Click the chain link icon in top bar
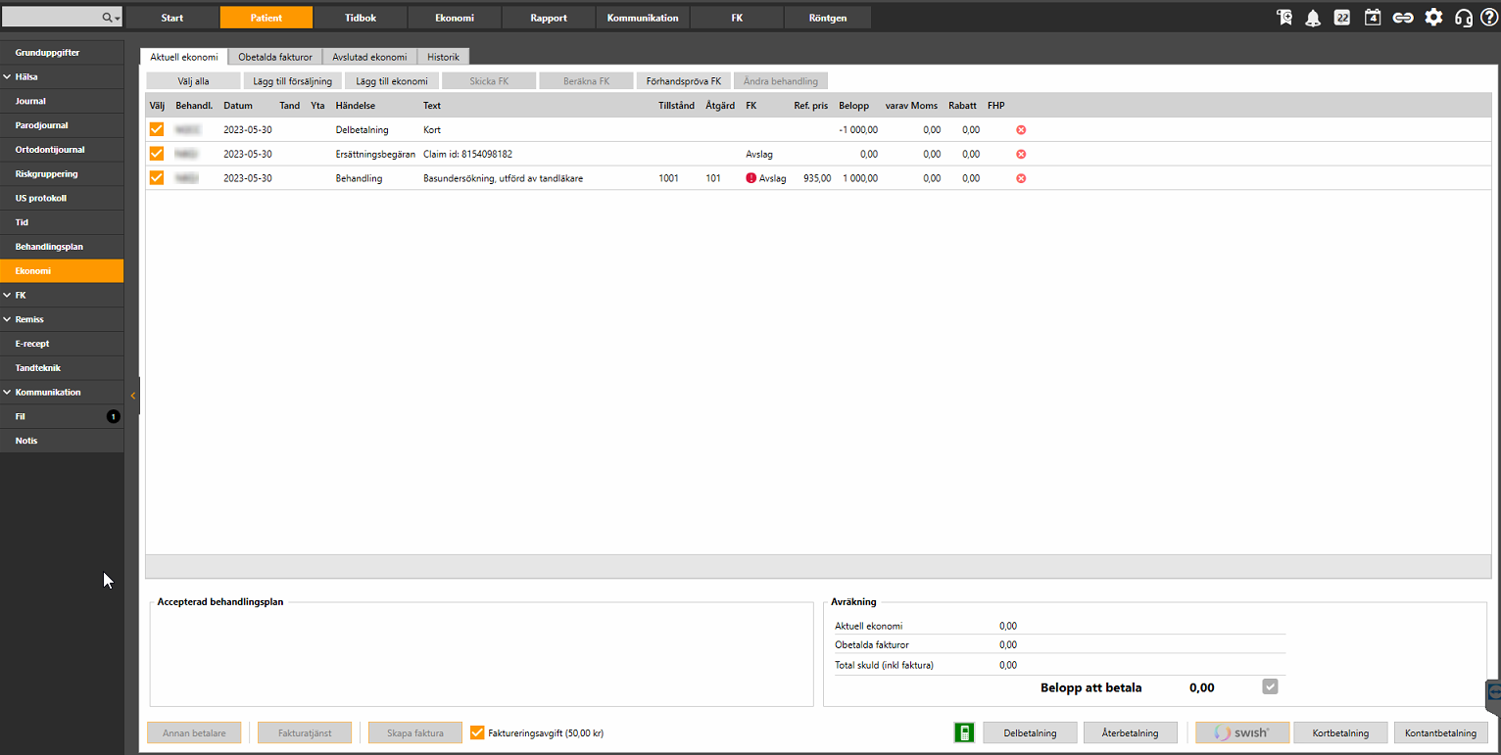The width and height of the screenshot is (1501, 755). click(x=1403, y=18)
